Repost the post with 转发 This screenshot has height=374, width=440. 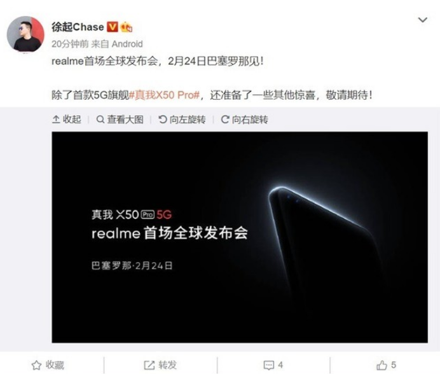click(160, 365)
